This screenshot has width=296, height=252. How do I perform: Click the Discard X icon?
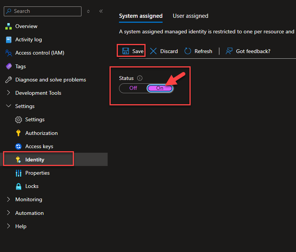[153, 51]
